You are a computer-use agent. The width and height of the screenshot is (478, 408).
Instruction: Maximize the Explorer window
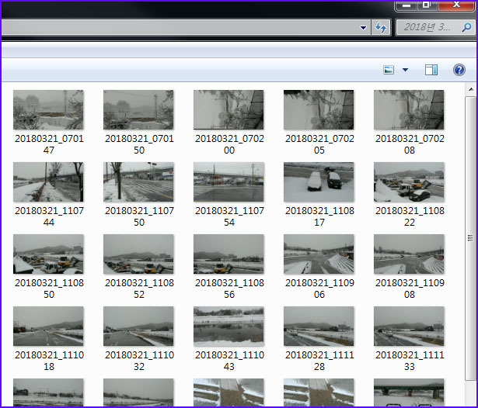(427, 5)
